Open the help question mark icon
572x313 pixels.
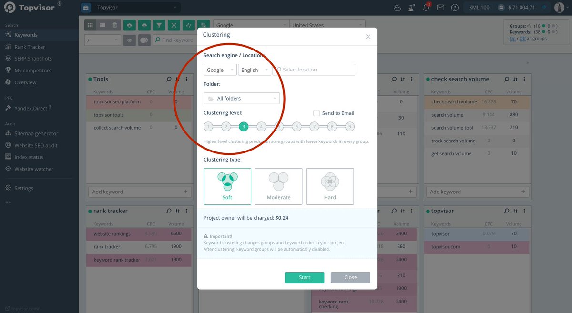(455, 8)
